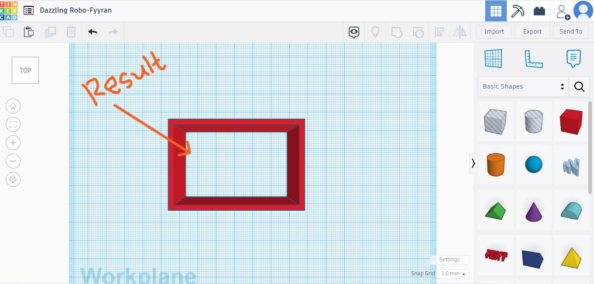Image resolution: width=594 pixels, height=284 pixels.
Task: Click the Zoom out minus icon
Action: [13, 161]
